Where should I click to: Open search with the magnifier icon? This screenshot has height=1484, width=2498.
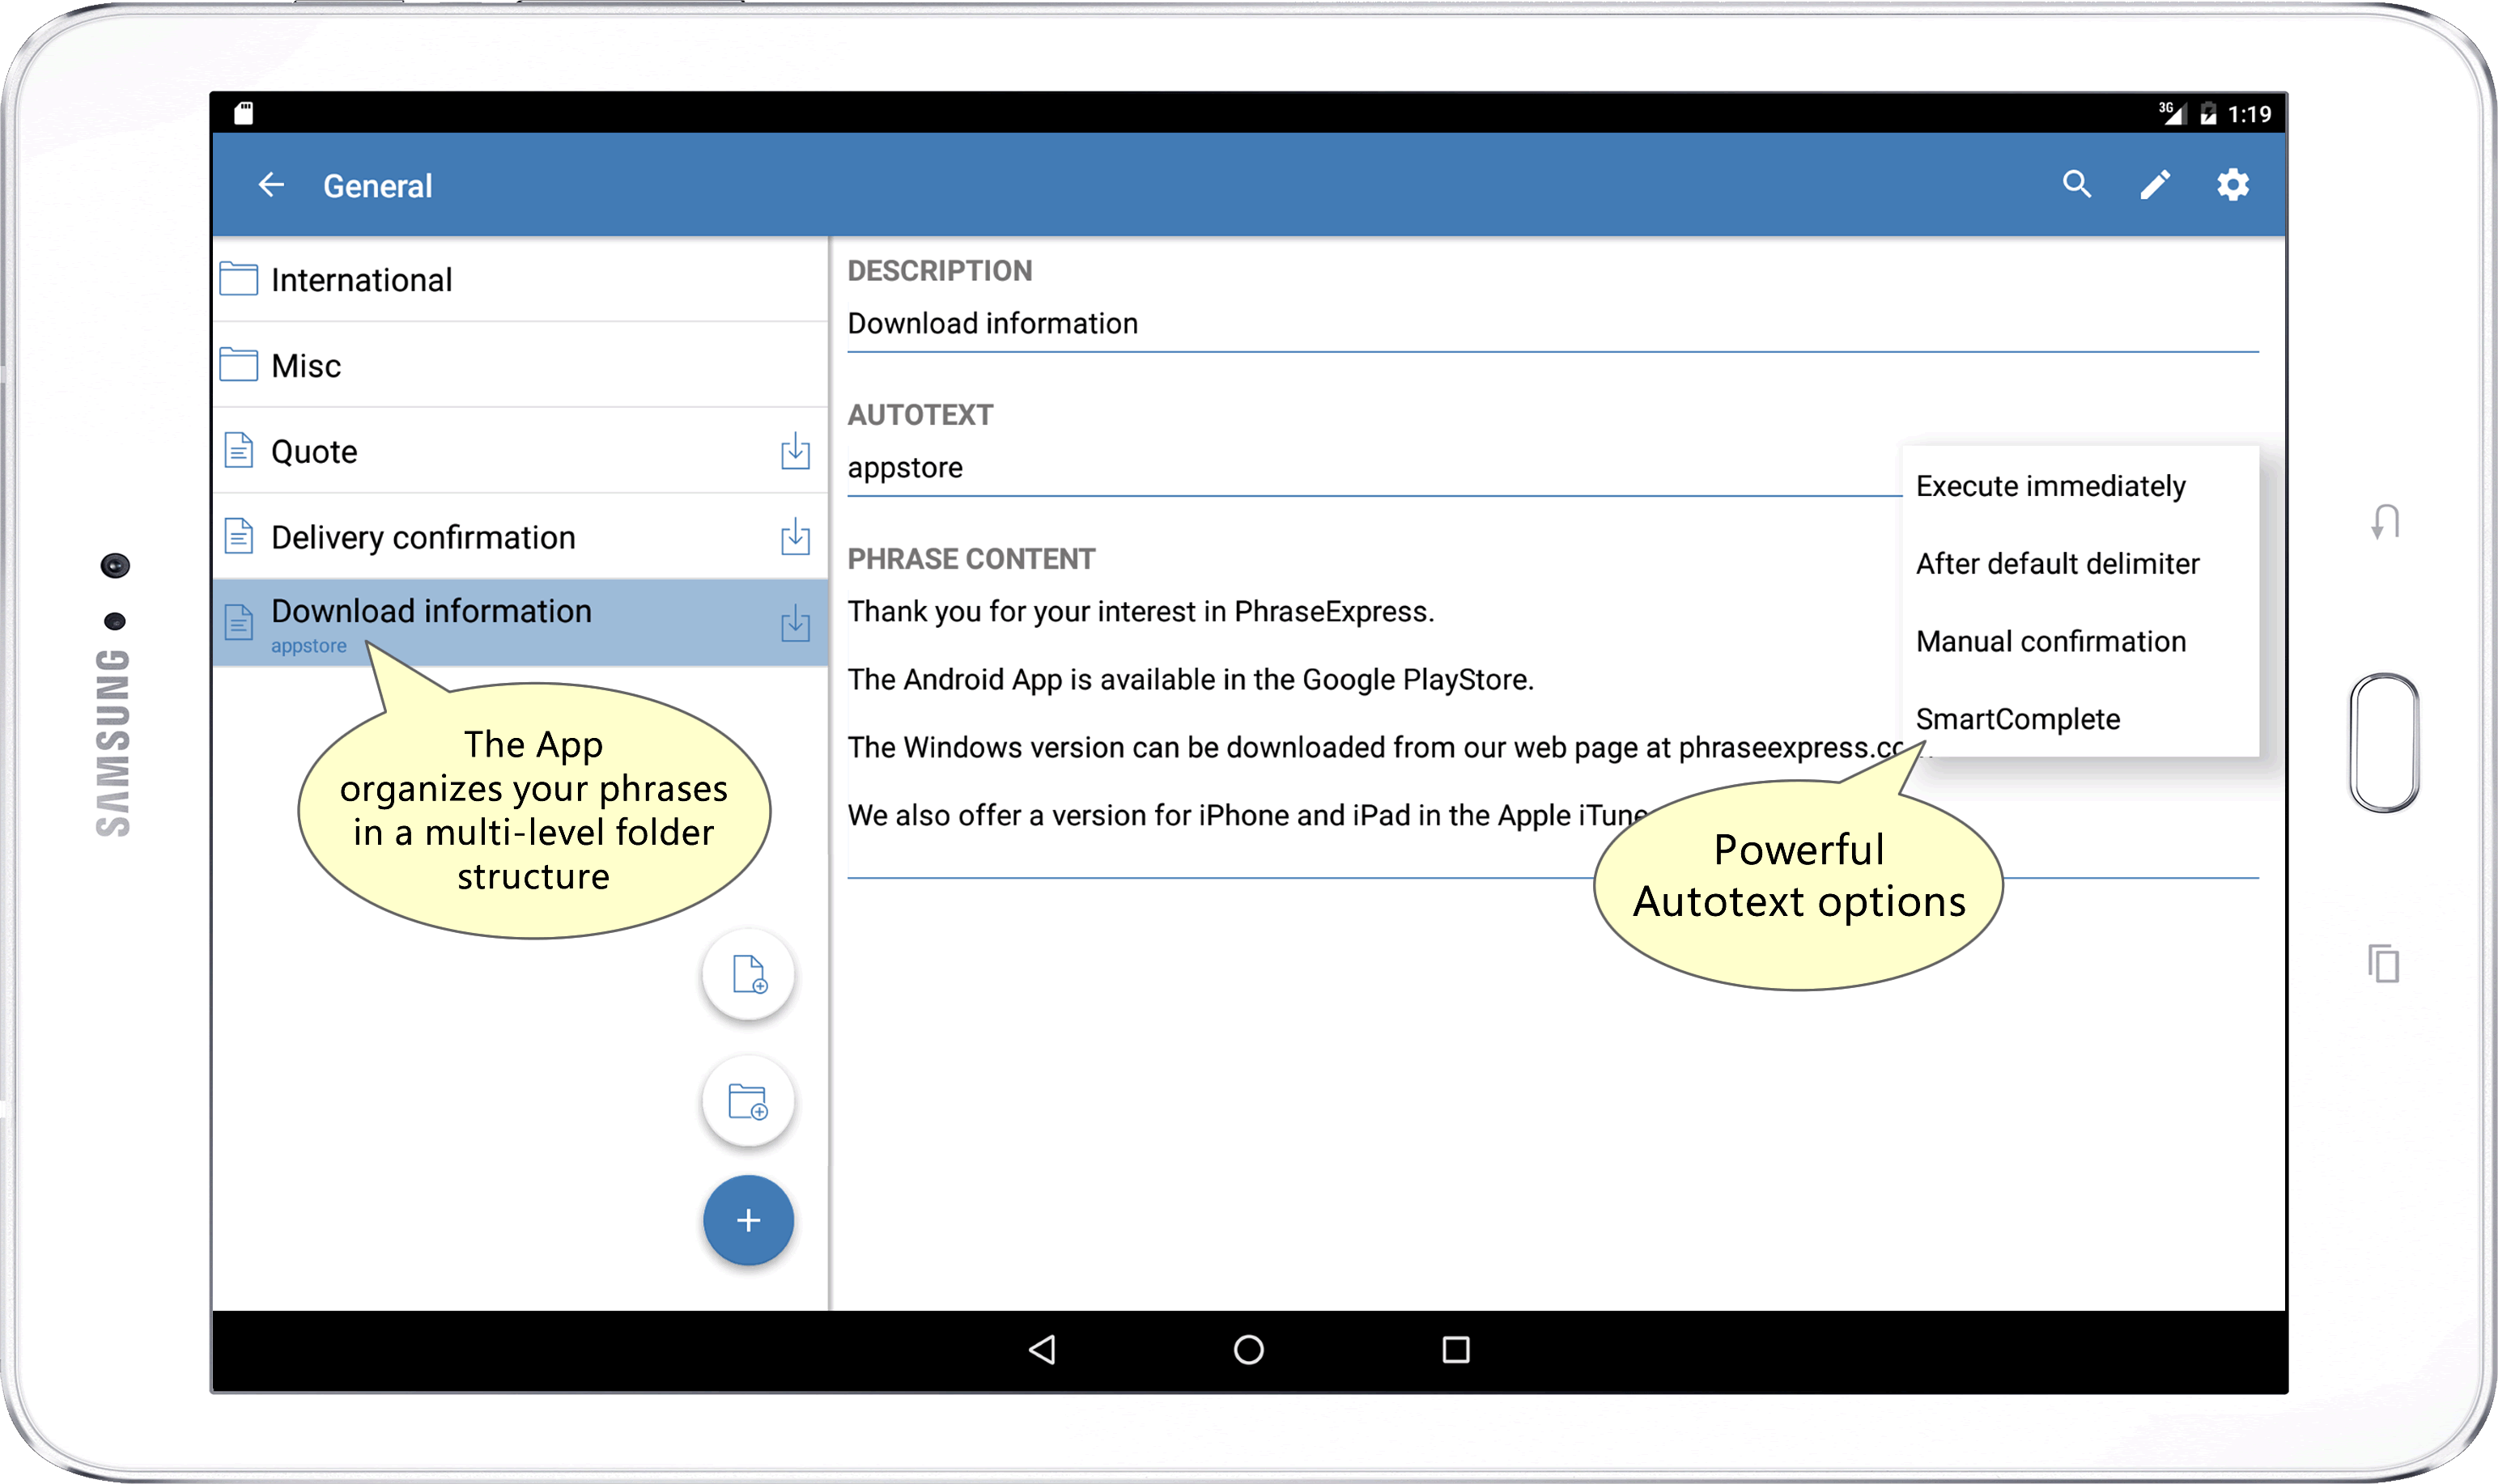coord(2077,184)
